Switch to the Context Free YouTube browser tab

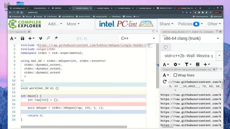coord(187,8)
